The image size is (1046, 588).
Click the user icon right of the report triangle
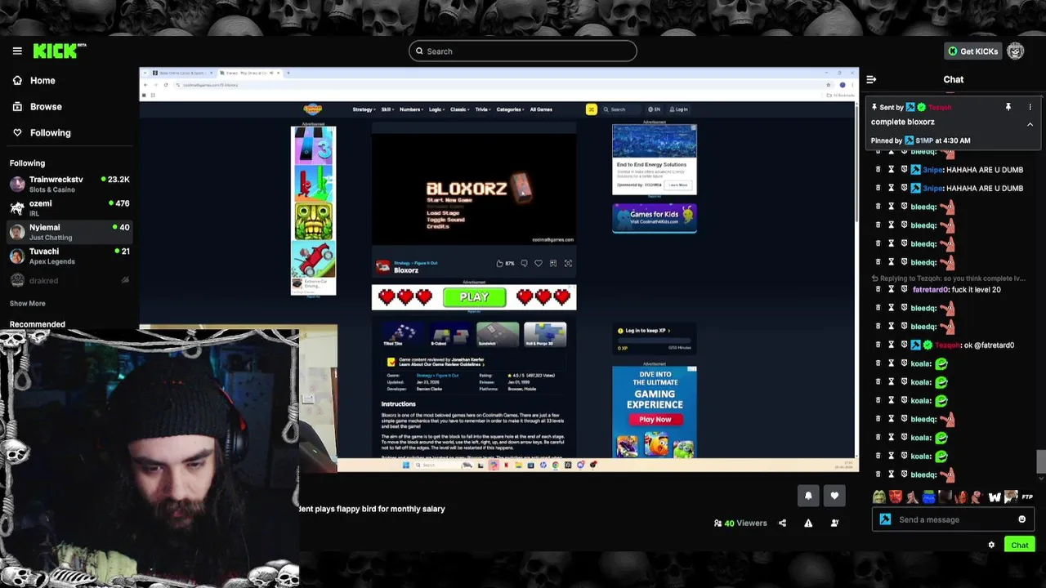834,523
